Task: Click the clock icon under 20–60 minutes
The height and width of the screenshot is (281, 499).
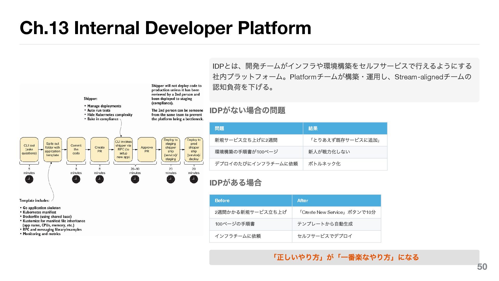Action: coord(135,179)
